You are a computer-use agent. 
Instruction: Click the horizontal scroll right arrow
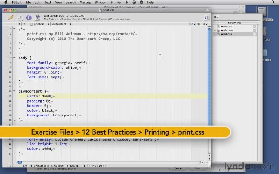coord(206,162)
